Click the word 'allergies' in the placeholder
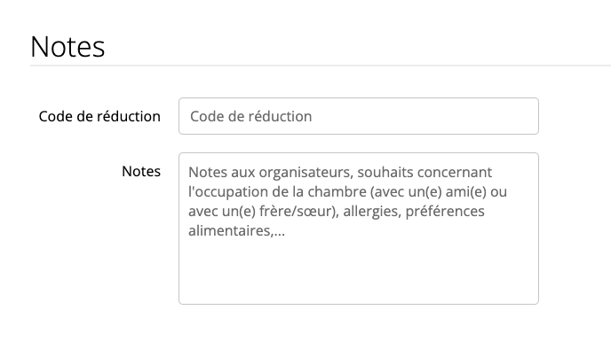 (372, 211)
